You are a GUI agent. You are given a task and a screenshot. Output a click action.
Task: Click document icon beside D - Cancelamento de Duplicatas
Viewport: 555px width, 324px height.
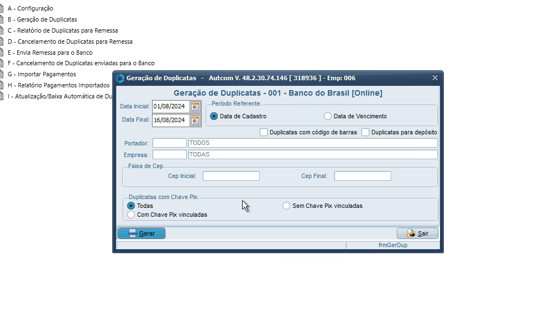point(2,41)
